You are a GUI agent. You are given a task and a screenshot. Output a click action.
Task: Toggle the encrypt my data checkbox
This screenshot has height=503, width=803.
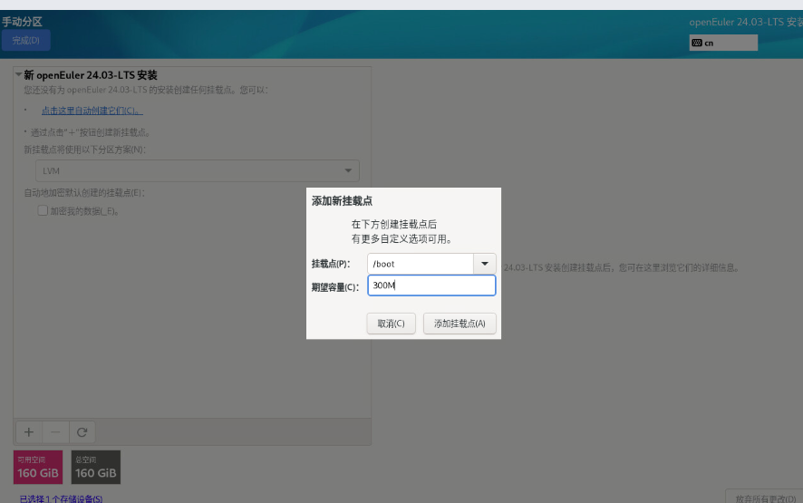pyautogui.click(x=43, y=210)
